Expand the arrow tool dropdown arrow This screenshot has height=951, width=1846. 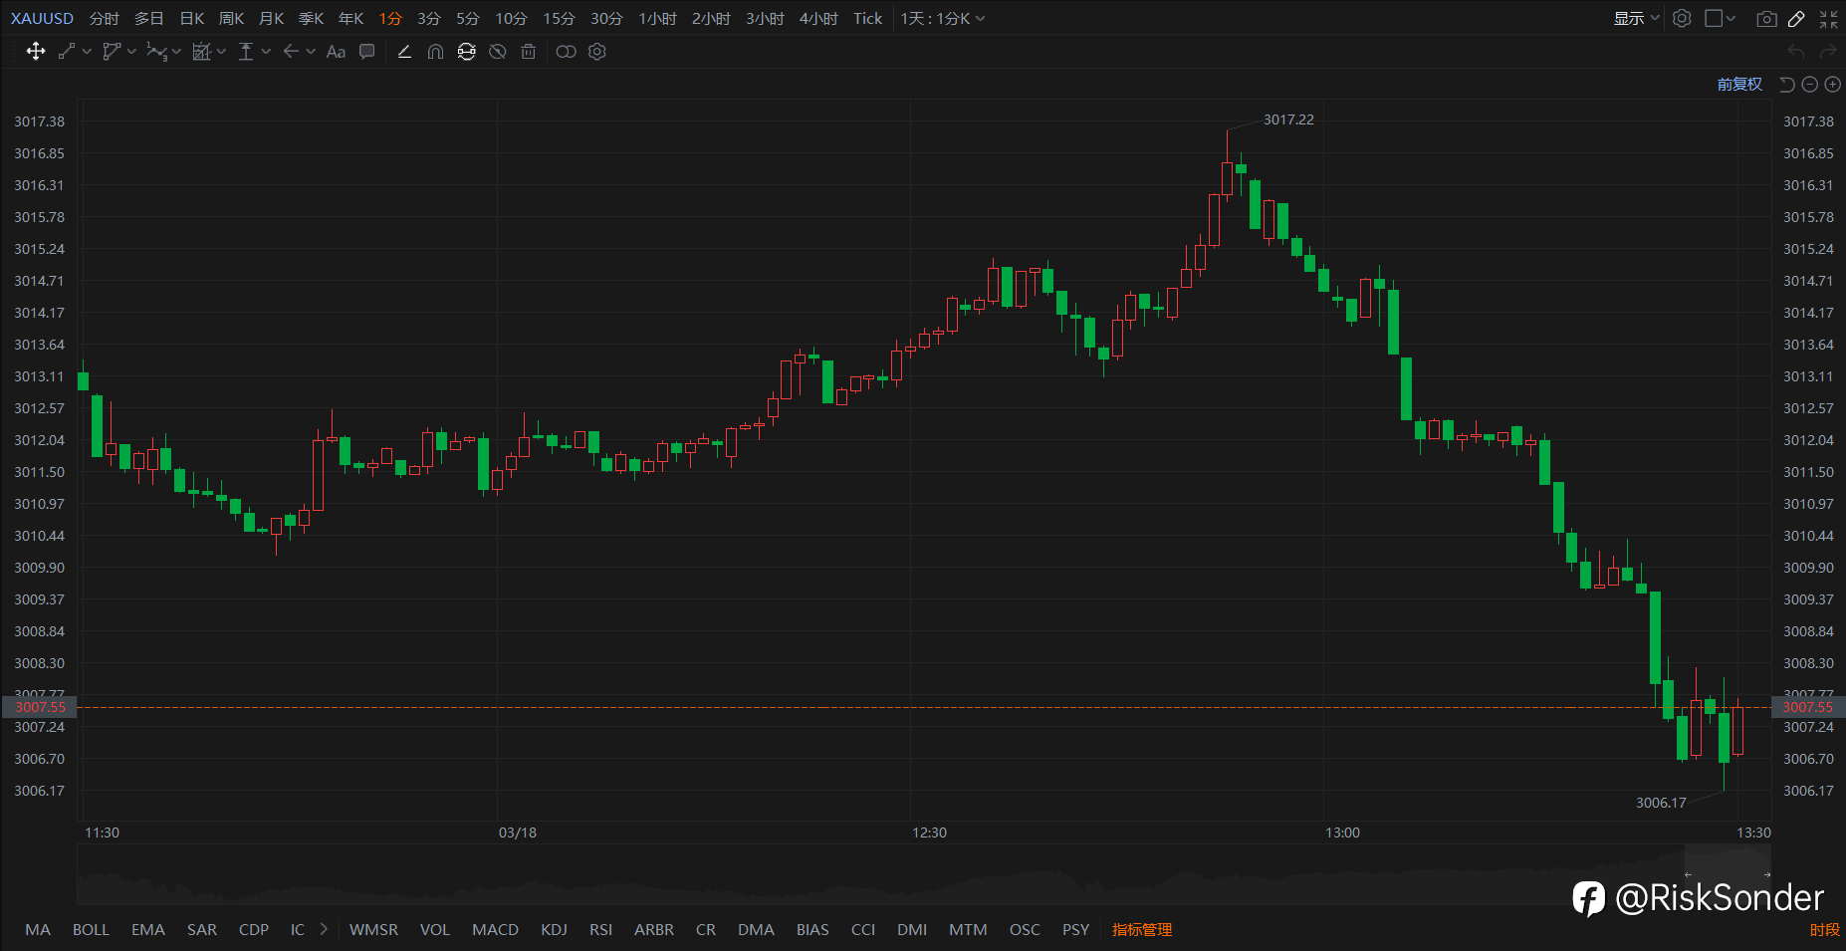click(x=311, y=52)
